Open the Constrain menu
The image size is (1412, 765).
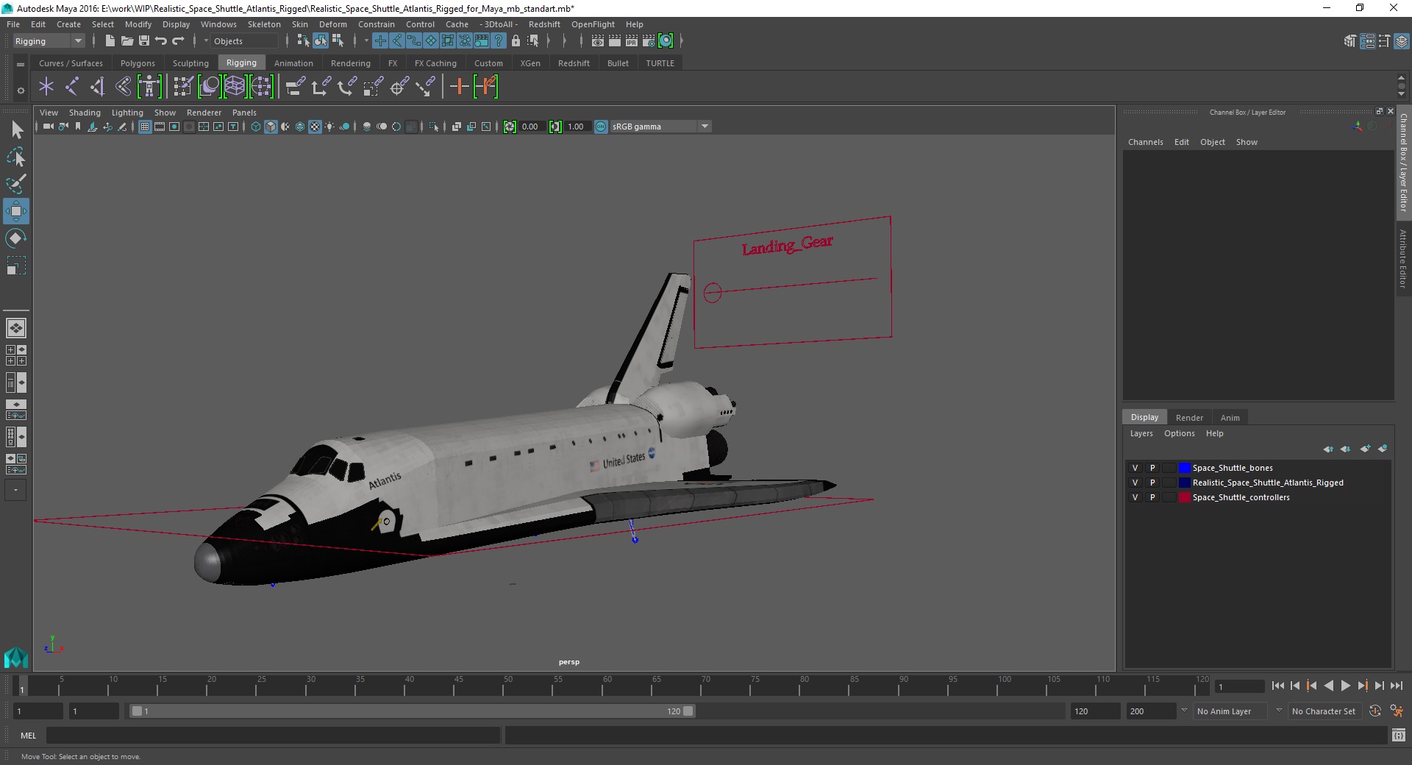(x=377, y=24)
